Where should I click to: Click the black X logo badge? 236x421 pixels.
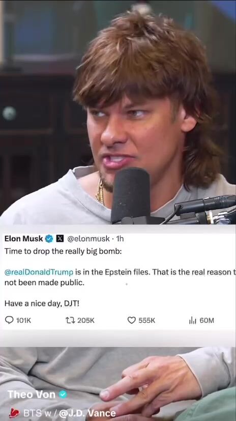click(x=60, y=238)
